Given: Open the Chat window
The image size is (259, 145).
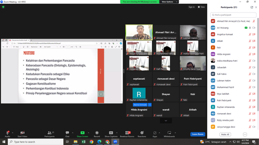Looking at the screenshot, I should point(67,134).
